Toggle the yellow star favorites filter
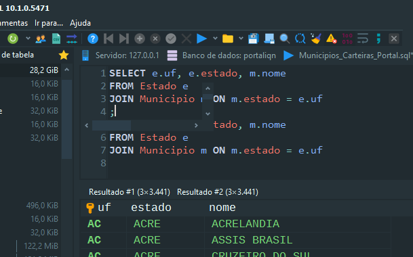This screenshot has width=413, height=257. pos(64,55)
